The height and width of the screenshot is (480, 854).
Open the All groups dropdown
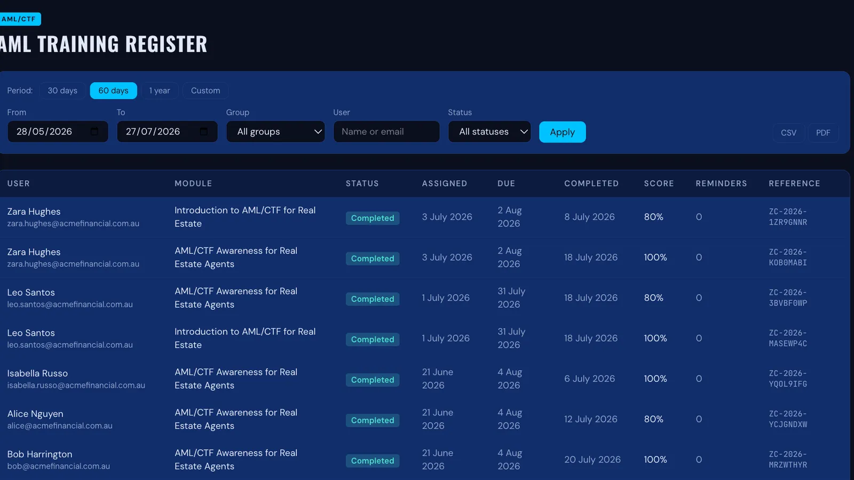[275, 132]
